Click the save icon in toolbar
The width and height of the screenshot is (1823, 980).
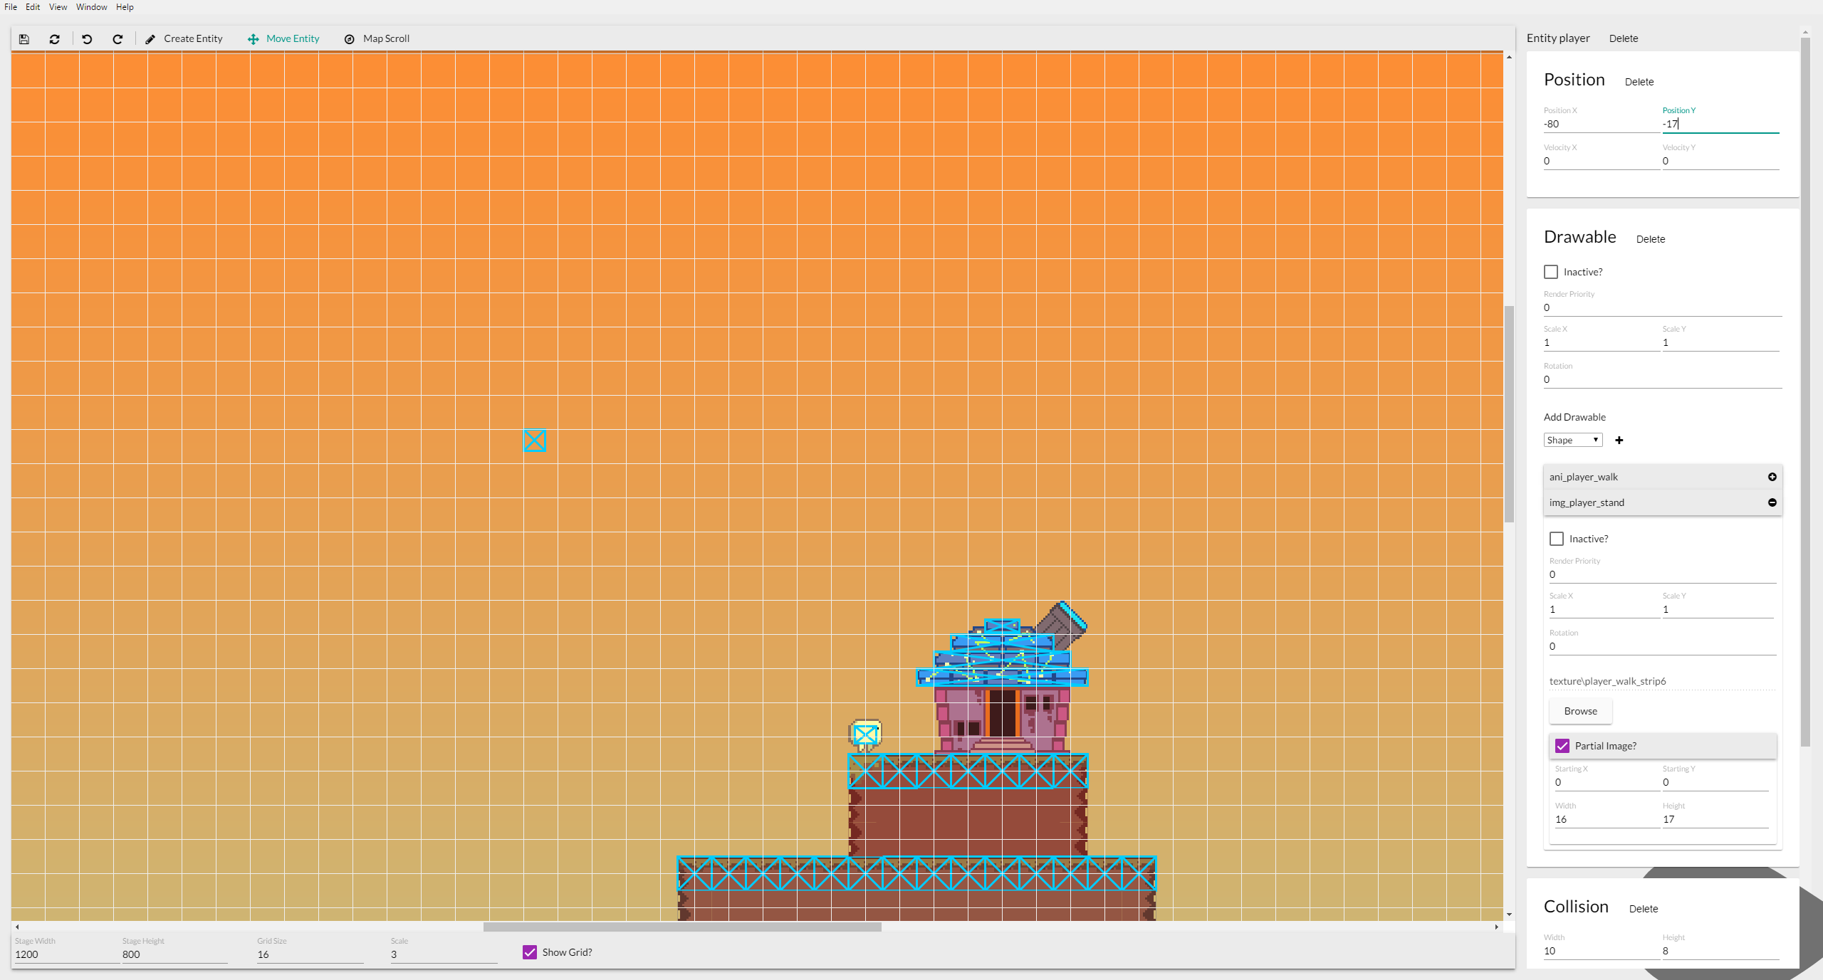coord(24,39)
